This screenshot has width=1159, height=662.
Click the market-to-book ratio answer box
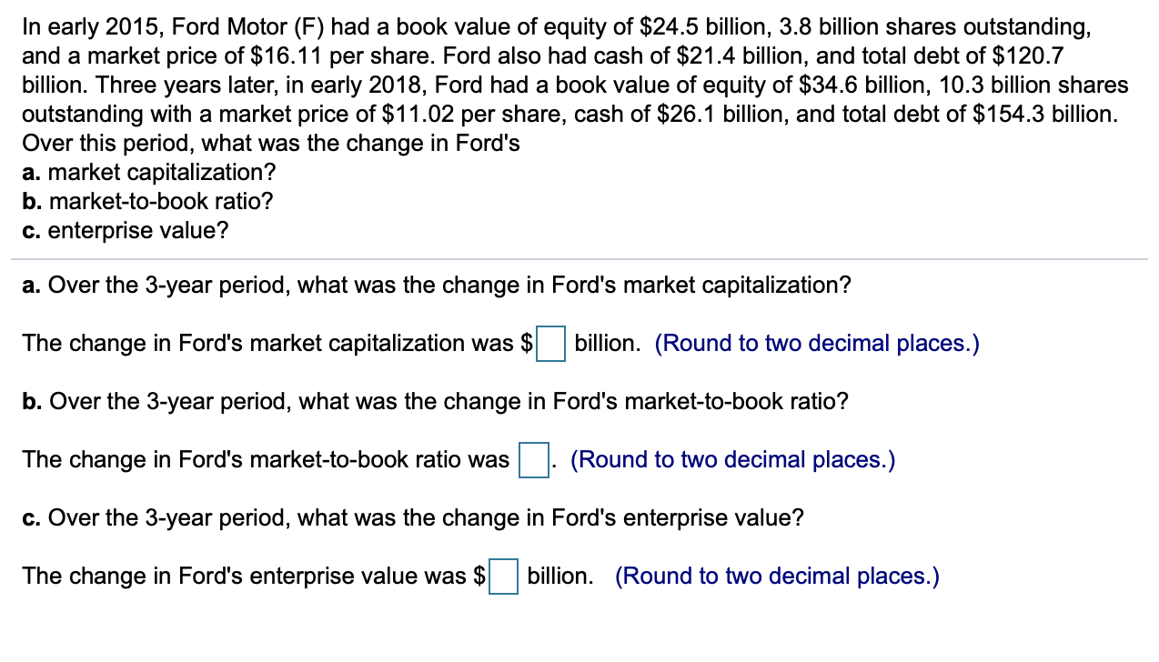pyautogui.click(x=533, y=461)
